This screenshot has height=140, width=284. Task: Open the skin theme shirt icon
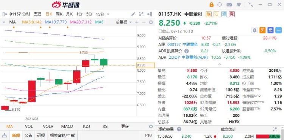coord(239,5)
